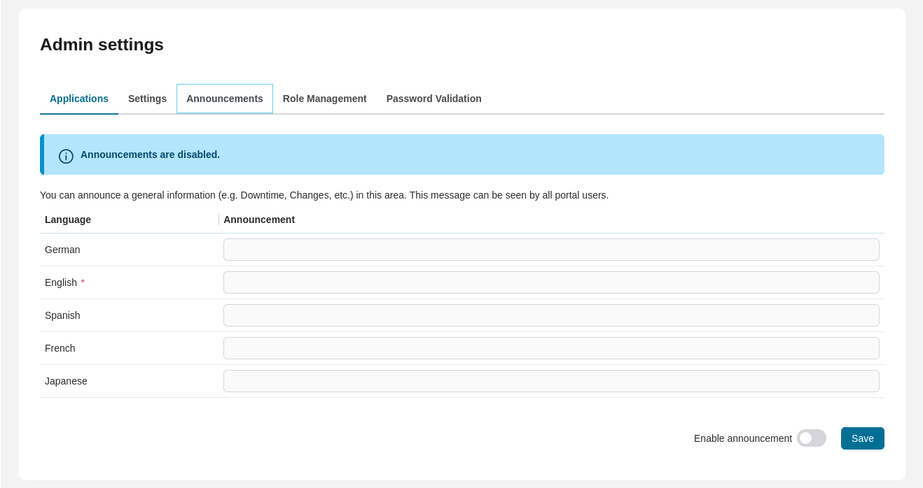Click the English row label
This screenshot has height=488, width=923.
60,282
